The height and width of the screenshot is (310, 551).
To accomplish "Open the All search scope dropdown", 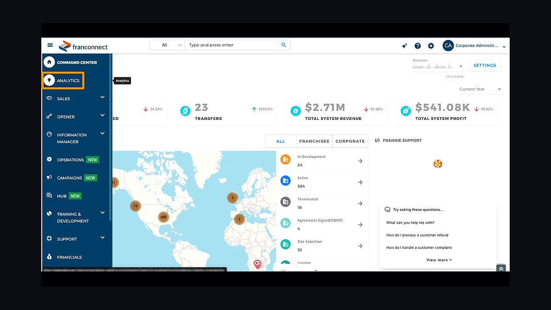I will [x=167, y=45].
